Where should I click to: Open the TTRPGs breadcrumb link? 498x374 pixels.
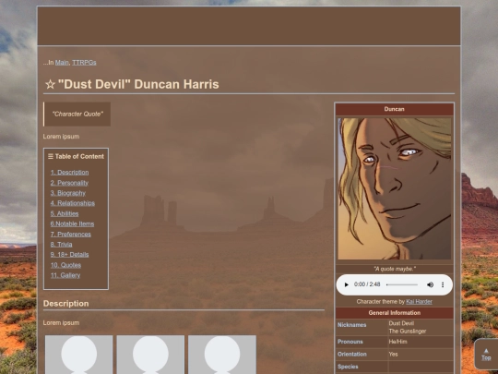84,63
